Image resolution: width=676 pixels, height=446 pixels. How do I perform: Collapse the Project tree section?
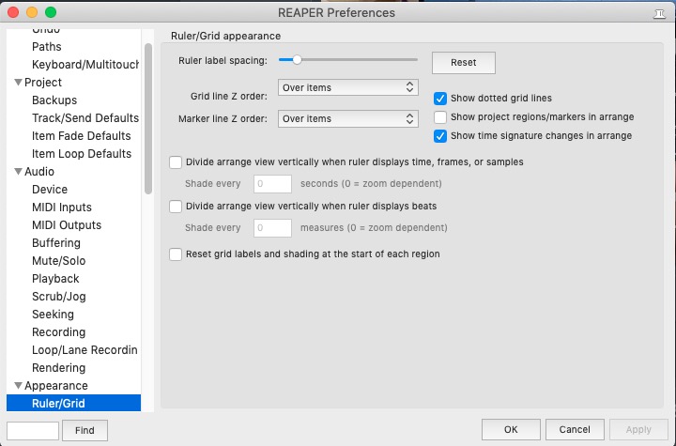[18, 82]
